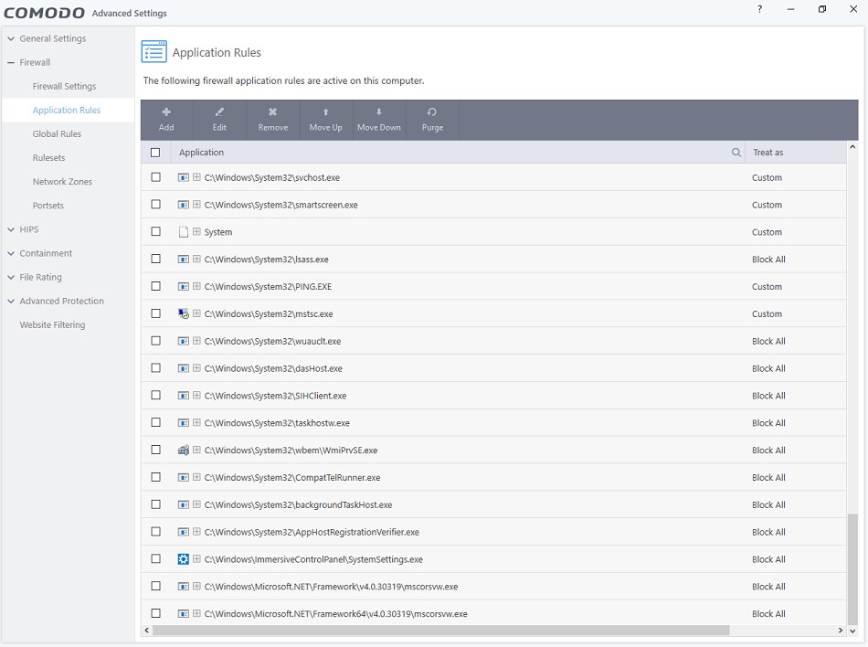
Task: Tick the checkbox for svchost.exe
Action: pyautogui.click(x=155, y=177)
